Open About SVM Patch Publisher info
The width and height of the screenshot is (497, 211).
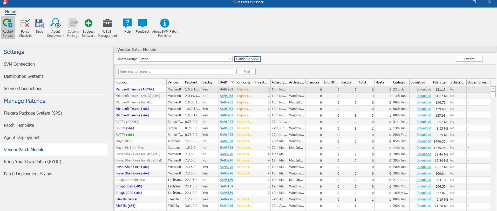(165, 24)
